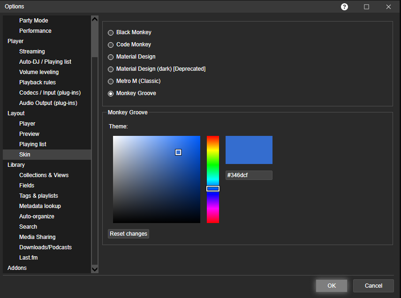This screenshot has height=298, width=401.
Task: Select Material Design (dark) deprecated skin
Action: pos(111,69)
